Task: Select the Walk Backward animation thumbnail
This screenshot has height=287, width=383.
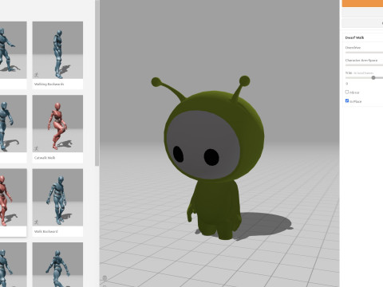Action: pos(57,197)
